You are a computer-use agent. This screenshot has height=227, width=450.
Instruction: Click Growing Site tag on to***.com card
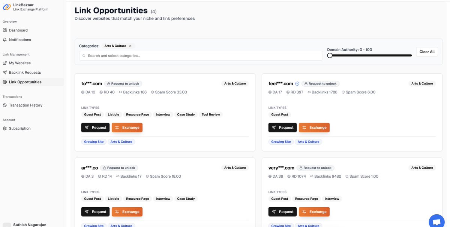tap(94, 142)
